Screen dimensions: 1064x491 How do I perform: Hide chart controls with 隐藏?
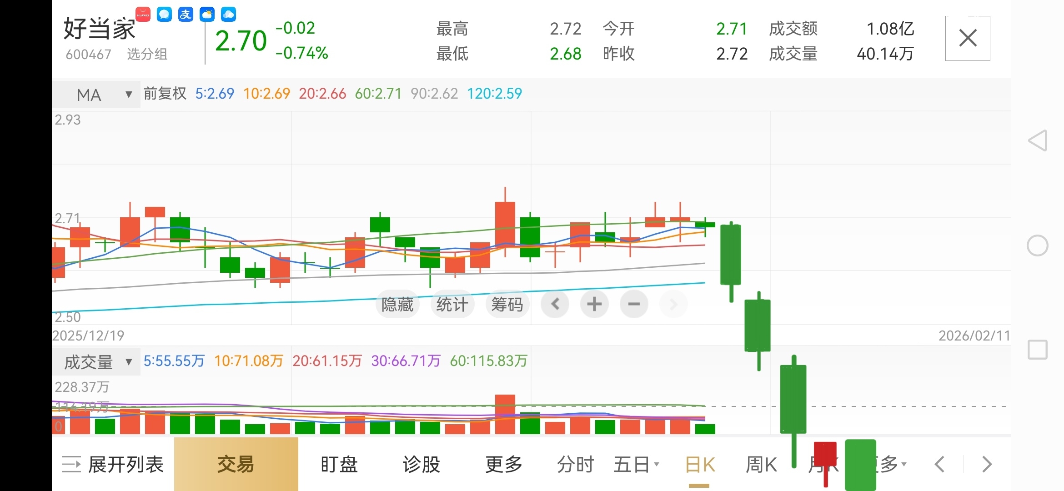(x=397, y=304)
